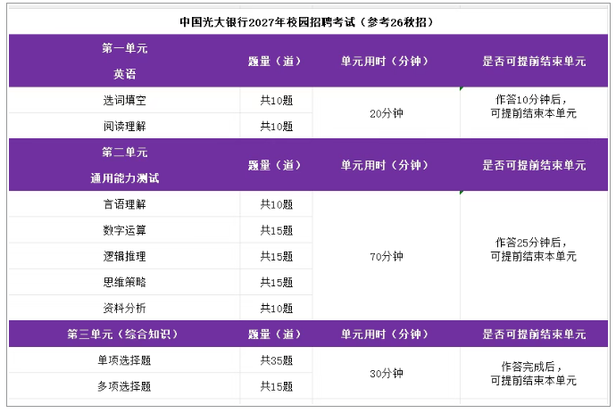This screenshot has width=616, height=413.
Task: Select the 选词填空 row label
Action: click(x=124, y=100)
